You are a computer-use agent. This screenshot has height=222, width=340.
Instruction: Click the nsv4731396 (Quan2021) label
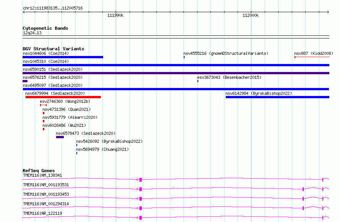tap(66, 109)
